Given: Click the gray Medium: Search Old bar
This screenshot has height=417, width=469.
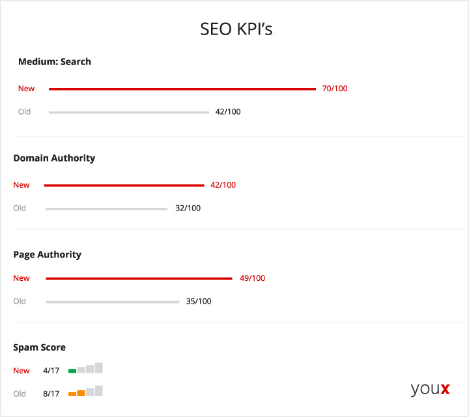Looking at the screenshot, I should (129, 112).
